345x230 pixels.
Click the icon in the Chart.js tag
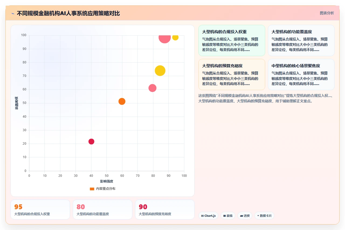(202, 216)
